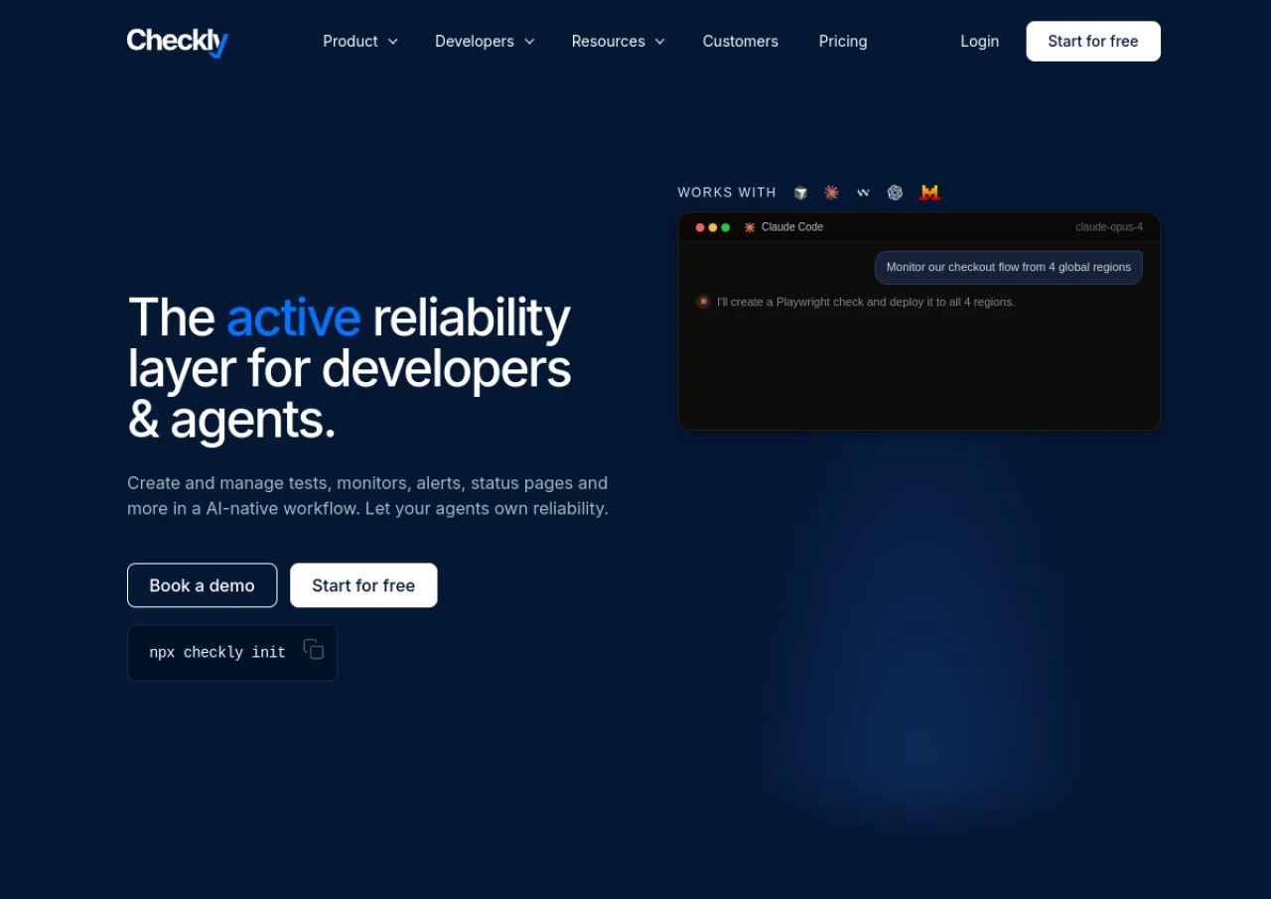Open the Customers page
Viewport: 1271px width, 899px height.
pyautogui.click(x=741, y=42)
